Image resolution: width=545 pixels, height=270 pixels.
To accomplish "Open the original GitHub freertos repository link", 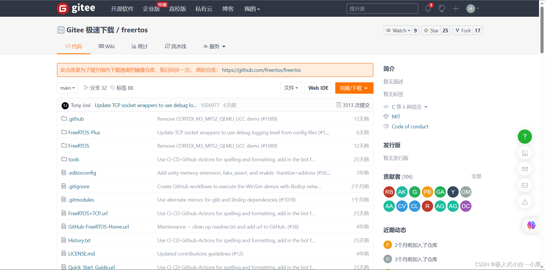I will (x=261, y=70).
